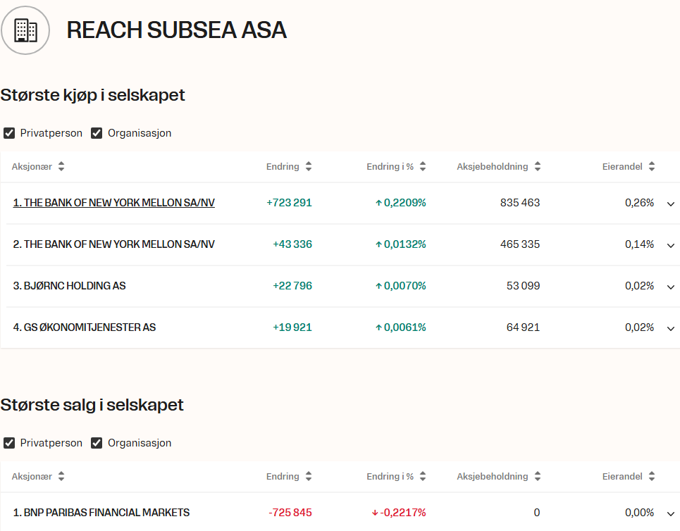Click Endring i % header in sales table
This screenshot has width=680, height=531.
[x=390, y=477]
